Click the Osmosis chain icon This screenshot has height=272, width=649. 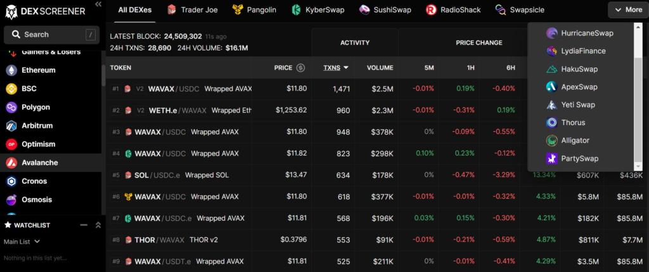(11, 200)
